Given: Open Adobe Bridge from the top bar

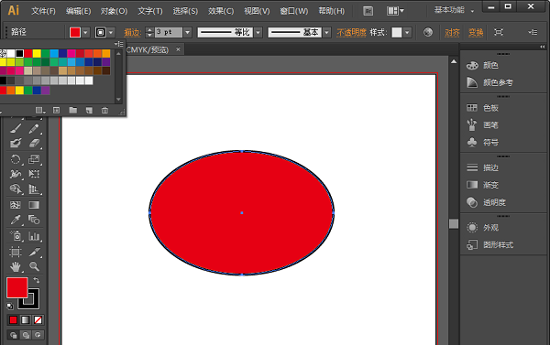Looking at the screenshot, I should coord(368,11).
